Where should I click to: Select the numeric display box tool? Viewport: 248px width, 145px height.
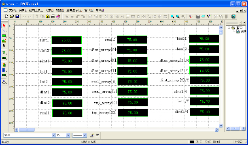[x=4, y=58]
